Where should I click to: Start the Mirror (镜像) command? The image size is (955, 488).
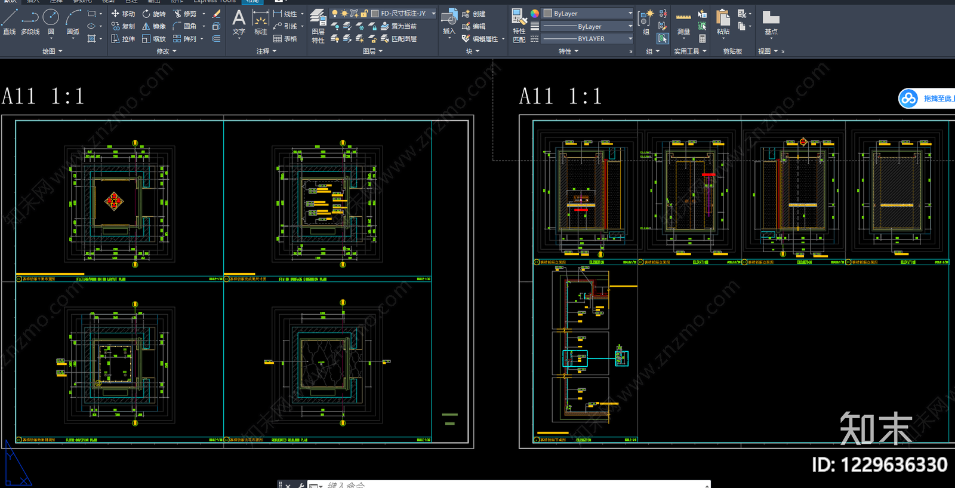(x=153, y=26)
